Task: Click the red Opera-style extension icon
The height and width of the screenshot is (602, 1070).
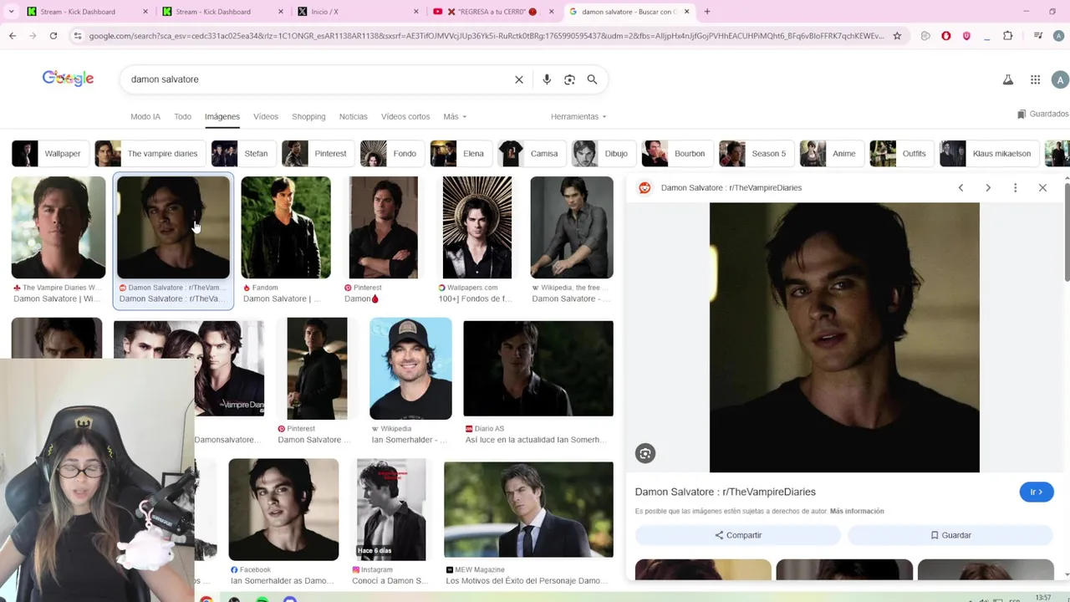Action: 946,36
